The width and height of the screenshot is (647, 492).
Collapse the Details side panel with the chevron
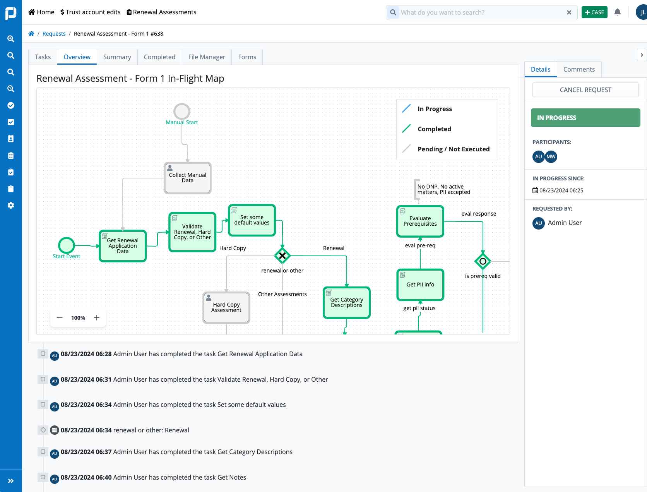(642, 55)
